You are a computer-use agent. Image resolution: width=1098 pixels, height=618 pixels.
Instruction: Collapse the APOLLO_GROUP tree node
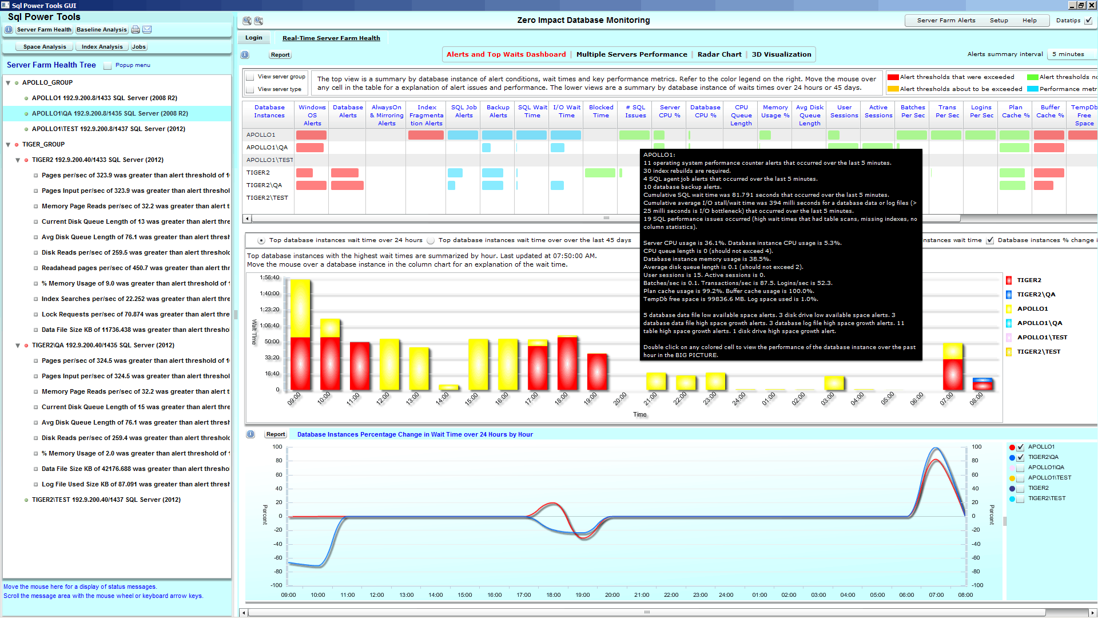coord(7,82)
